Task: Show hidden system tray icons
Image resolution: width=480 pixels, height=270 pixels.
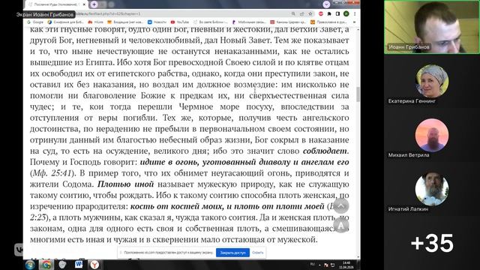Action: tap(319, 265)
